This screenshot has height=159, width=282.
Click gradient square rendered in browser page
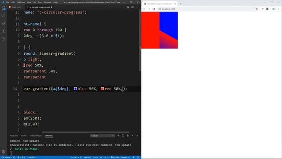pos(160,30)
